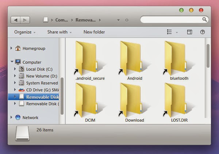The image size is (219, 154).
Task: Expand the CD Drive (G:) node
Action: click(x=15, y=90)
